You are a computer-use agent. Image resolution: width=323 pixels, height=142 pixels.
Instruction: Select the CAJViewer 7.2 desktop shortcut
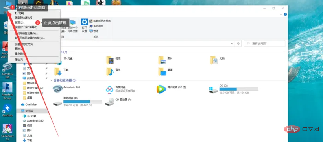pos(7,132)
